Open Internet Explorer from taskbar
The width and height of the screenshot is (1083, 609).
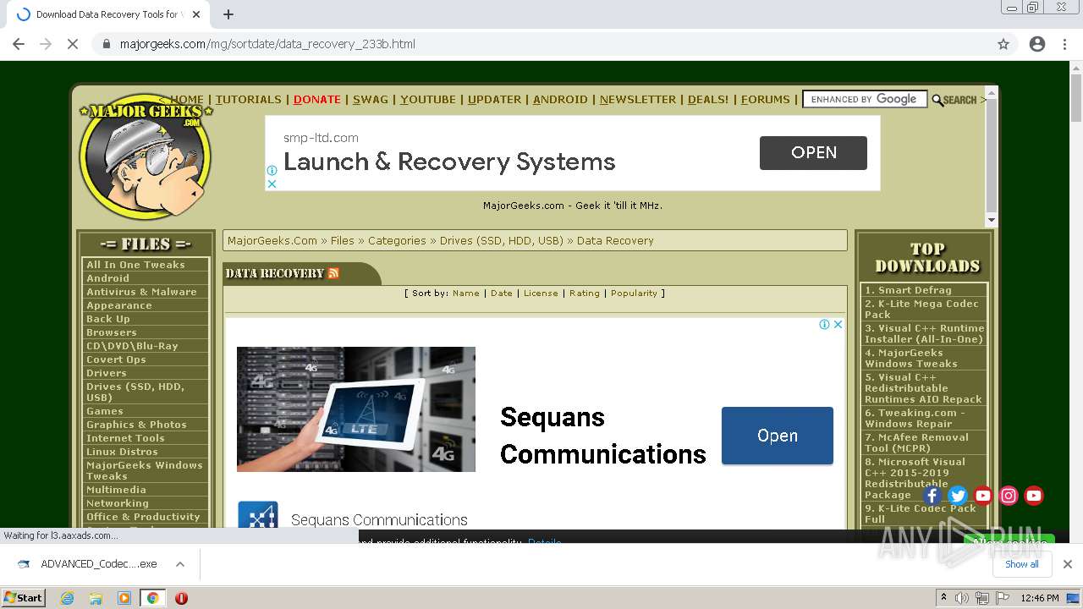tap(68, 598)
